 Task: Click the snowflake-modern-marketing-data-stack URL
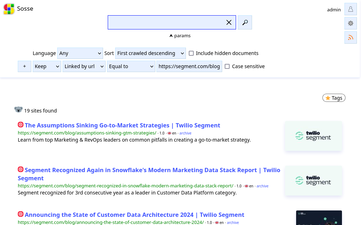pyautogui.click(x=125, y=186)
